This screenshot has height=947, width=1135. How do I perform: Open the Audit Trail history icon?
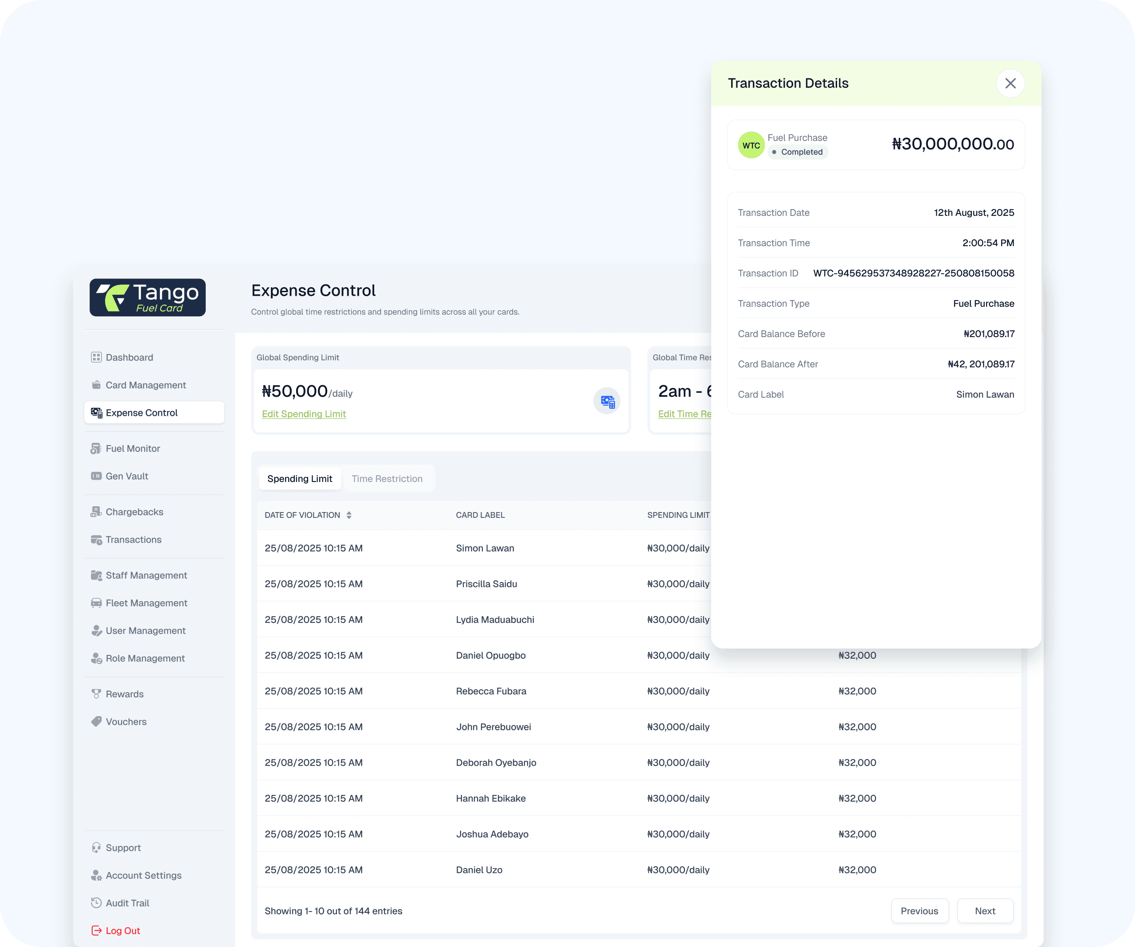(x=96, y=903)
